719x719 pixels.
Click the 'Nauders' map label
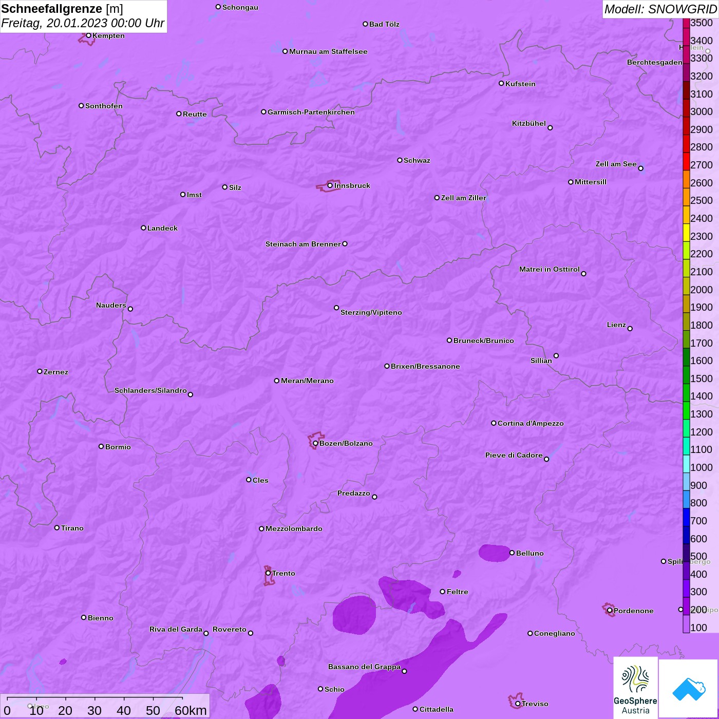(x=111, y=305)
